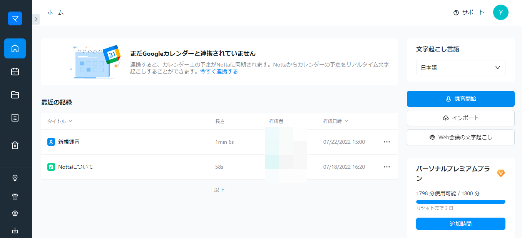522x238 pixels.
Task: Click the 以上 end-of-list text
Action: click(219, 190)
